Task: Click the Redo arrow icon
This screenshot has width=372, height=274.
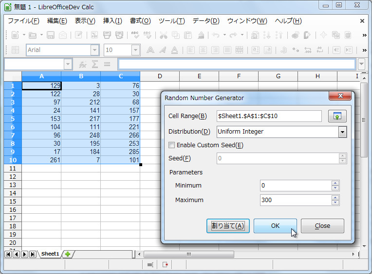Action: [233, 35]
